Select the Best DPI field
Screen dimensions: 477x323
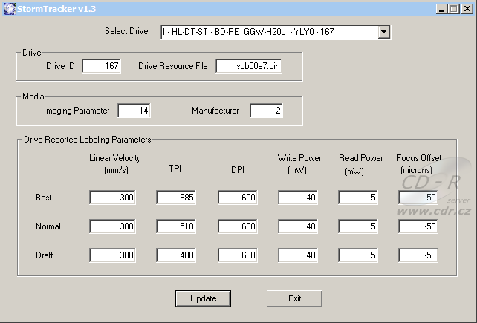pyautogui.click(x=237, y=198)
